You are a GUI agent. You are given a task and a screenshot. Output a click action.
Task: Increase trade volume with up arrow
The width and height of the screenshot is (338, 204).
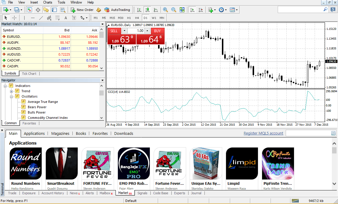coord(147,31)
